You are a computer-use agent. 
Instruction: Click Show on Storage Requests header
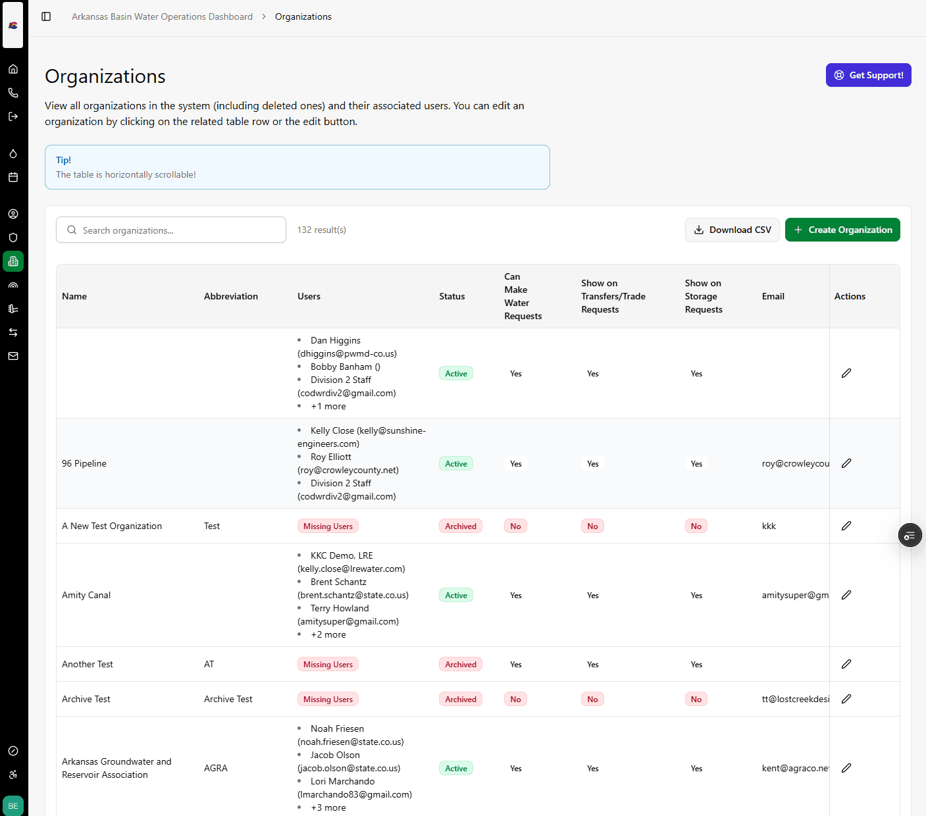[x=704, y=296]
